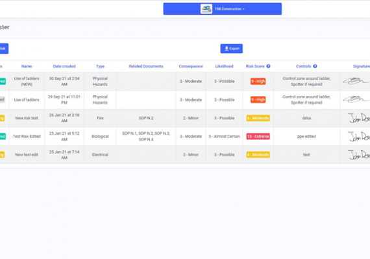Click '25 Jan 21 at 9:12 AM' date
Image resolution: width=370 pixels, height=259 pixels.
pos(64,137)
